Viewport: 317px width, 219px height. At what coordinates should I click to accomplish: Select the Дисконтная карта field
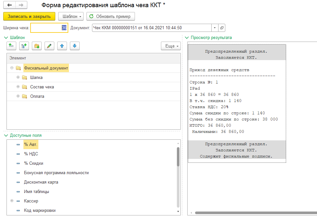[41, 182]
